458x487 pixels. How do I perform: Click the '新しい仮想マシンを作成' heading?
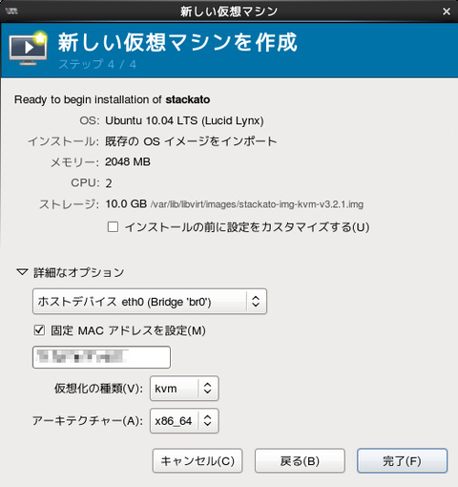177,42
